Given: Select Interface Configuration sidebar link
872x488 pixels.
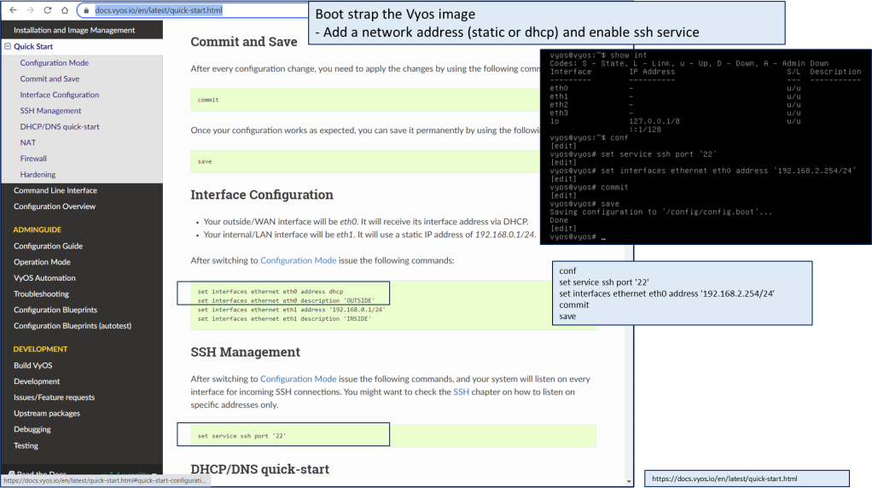Looking at the screenshot, I should [x=60, y=95].
